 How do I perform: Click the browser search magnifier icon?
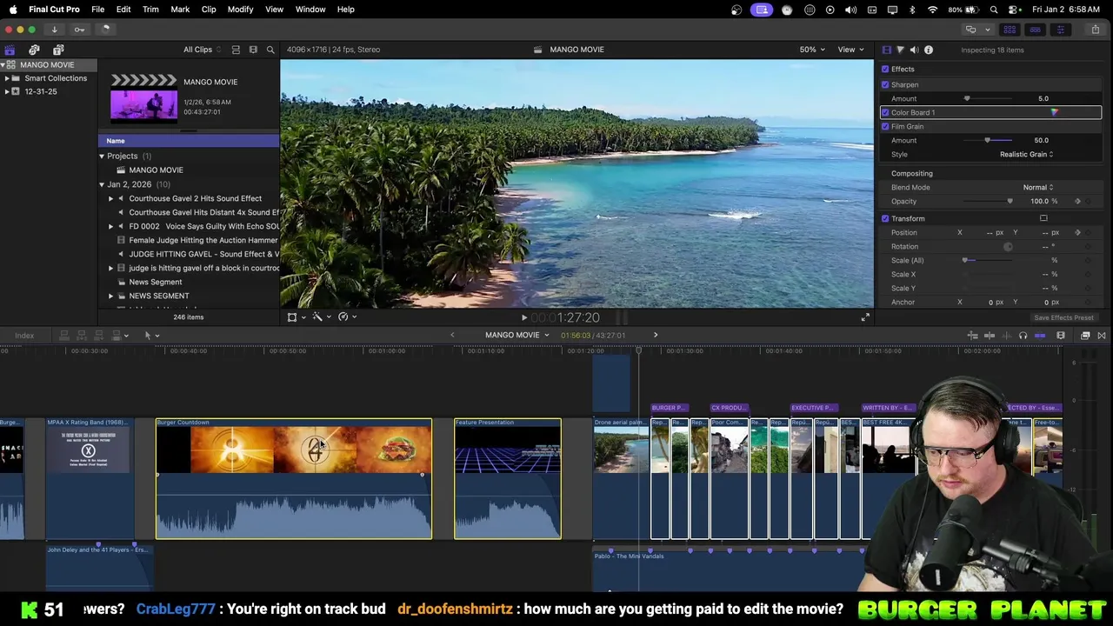click(270, 50)
